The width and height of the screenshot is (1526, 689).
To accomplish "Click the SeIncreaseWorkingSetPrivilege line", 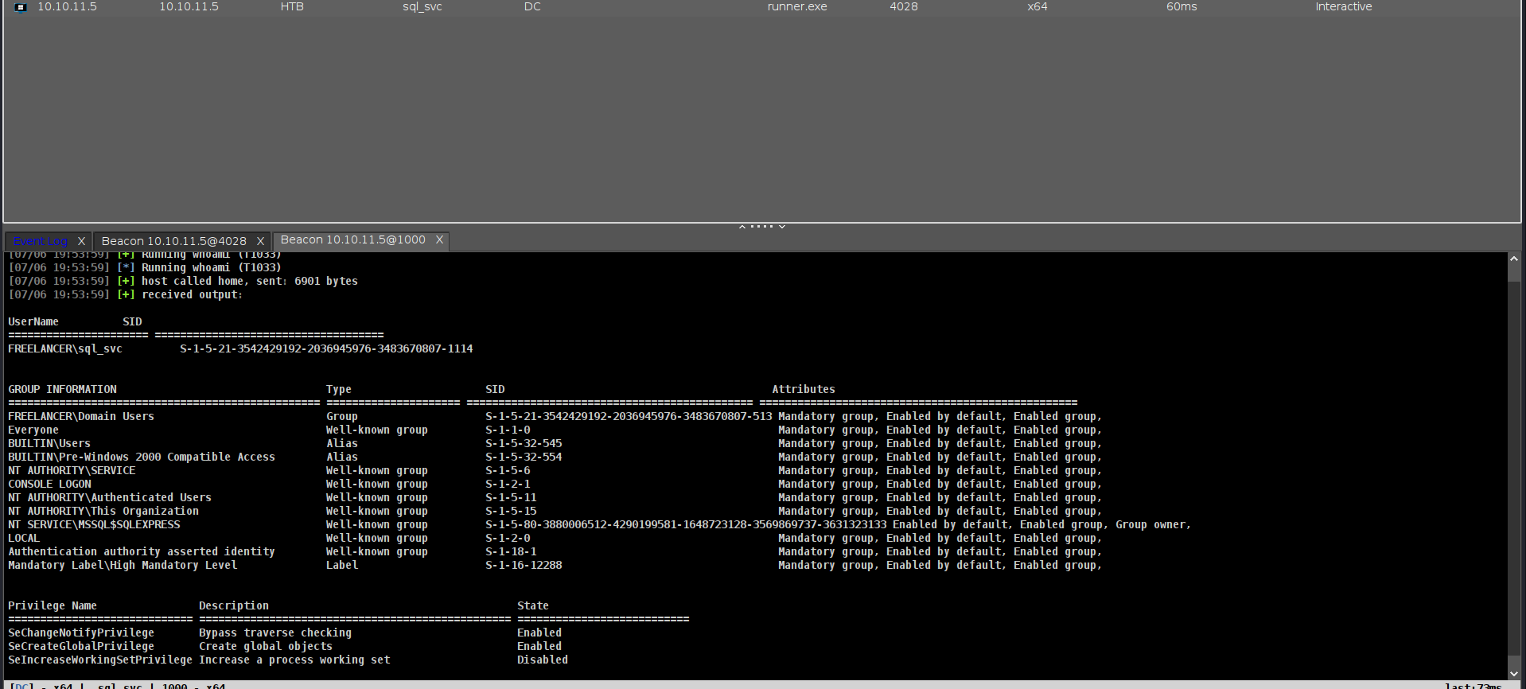I will pyautogui.click(x=288, y=660).
